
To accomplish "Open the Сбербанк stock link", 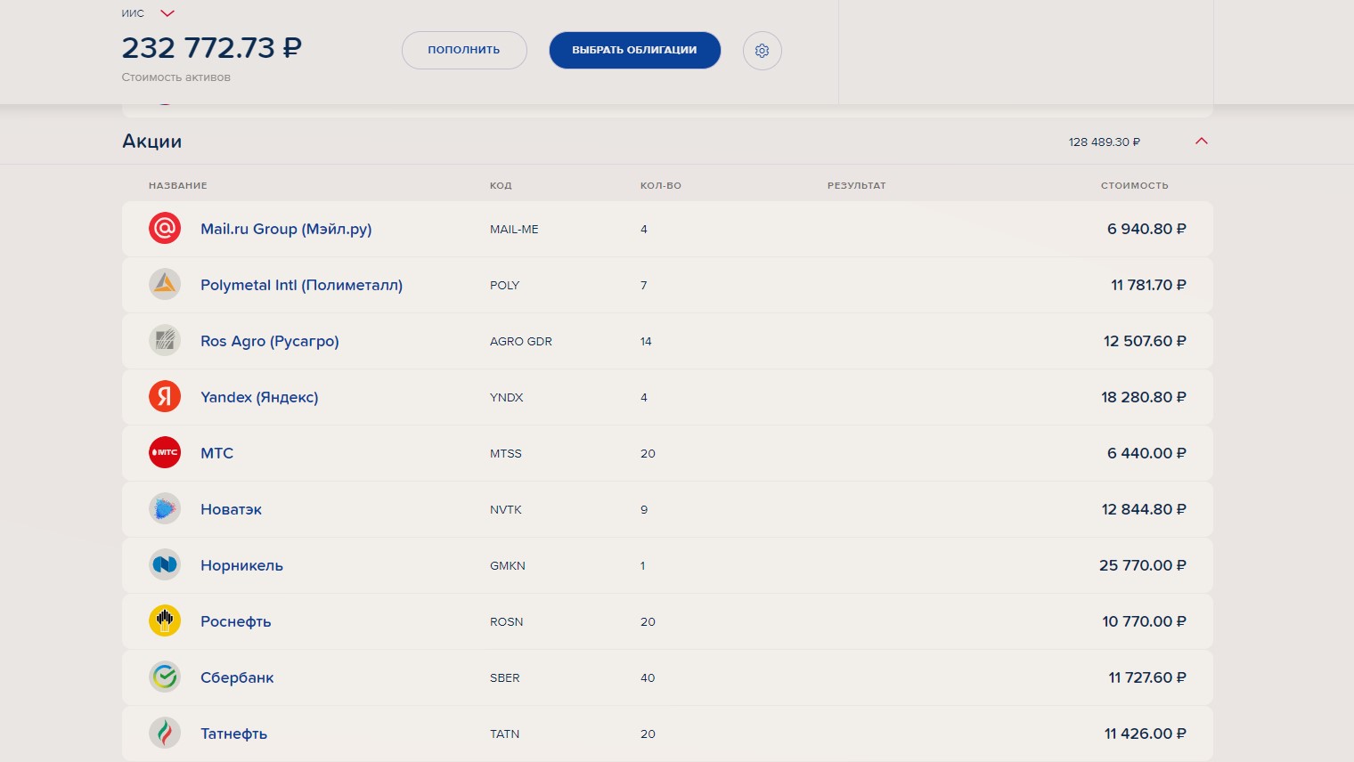I will point(237,677).
